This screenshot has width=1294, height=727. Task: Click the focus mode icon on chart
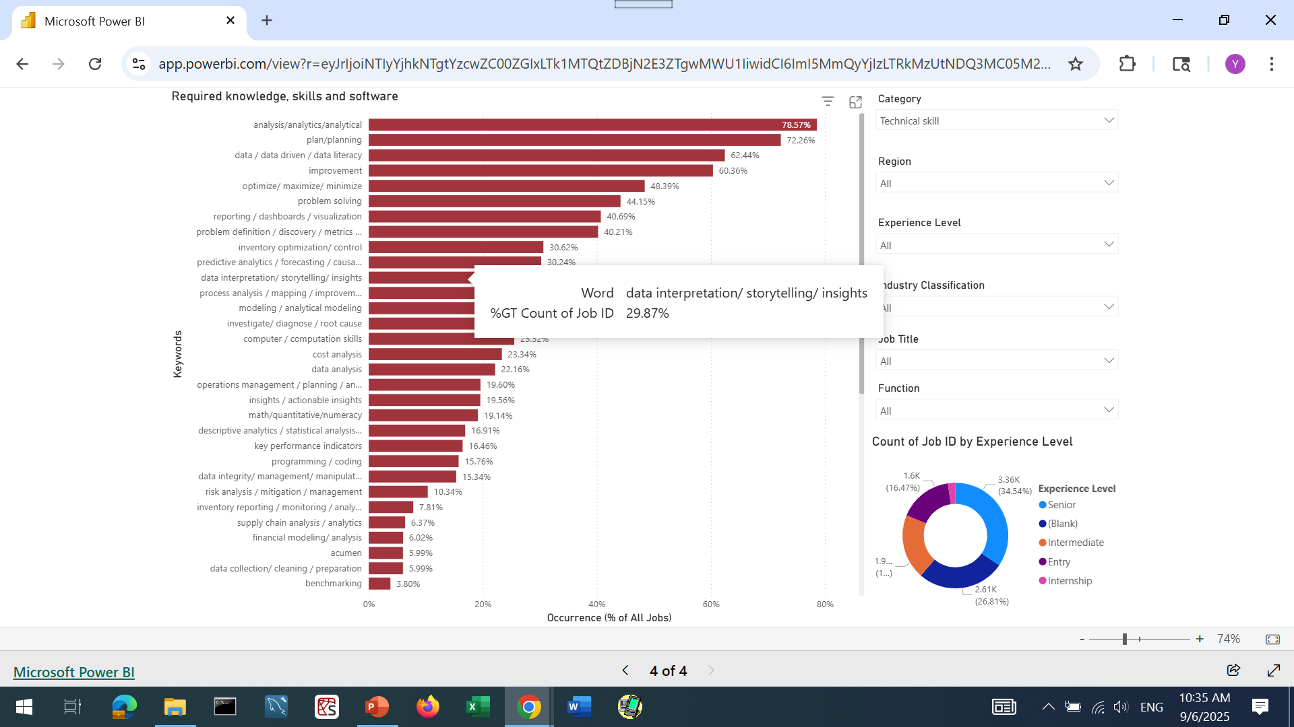tap(855, 102)
